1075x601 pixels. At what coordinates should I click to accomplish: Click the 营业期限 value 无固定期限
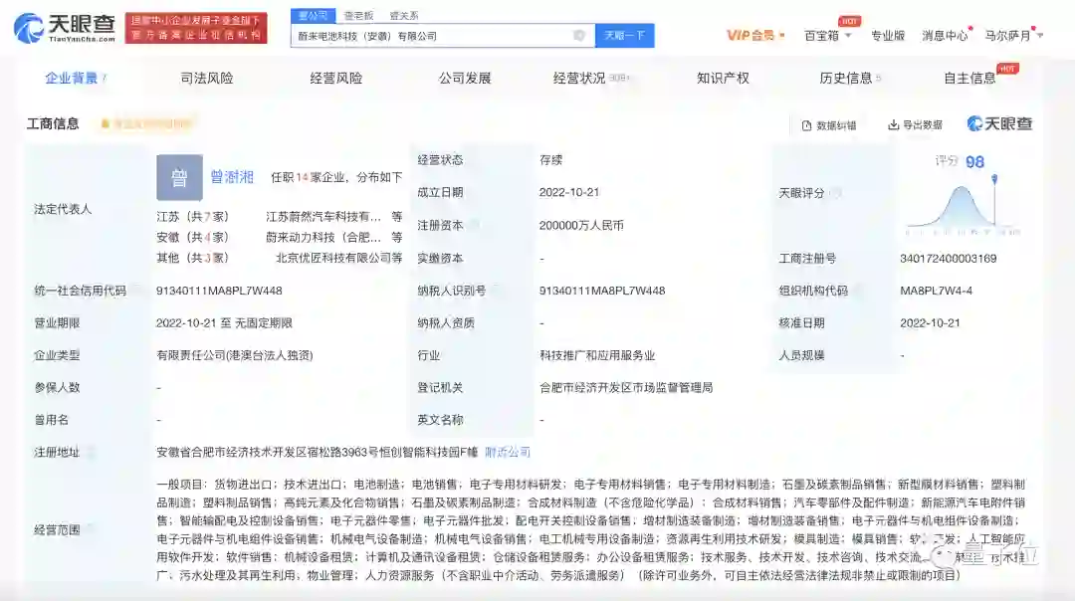[x=263, y=322]
